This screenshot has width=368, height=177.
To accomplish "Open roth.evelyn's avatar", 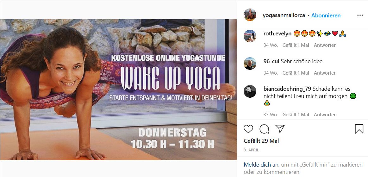I will coord(250,36).
